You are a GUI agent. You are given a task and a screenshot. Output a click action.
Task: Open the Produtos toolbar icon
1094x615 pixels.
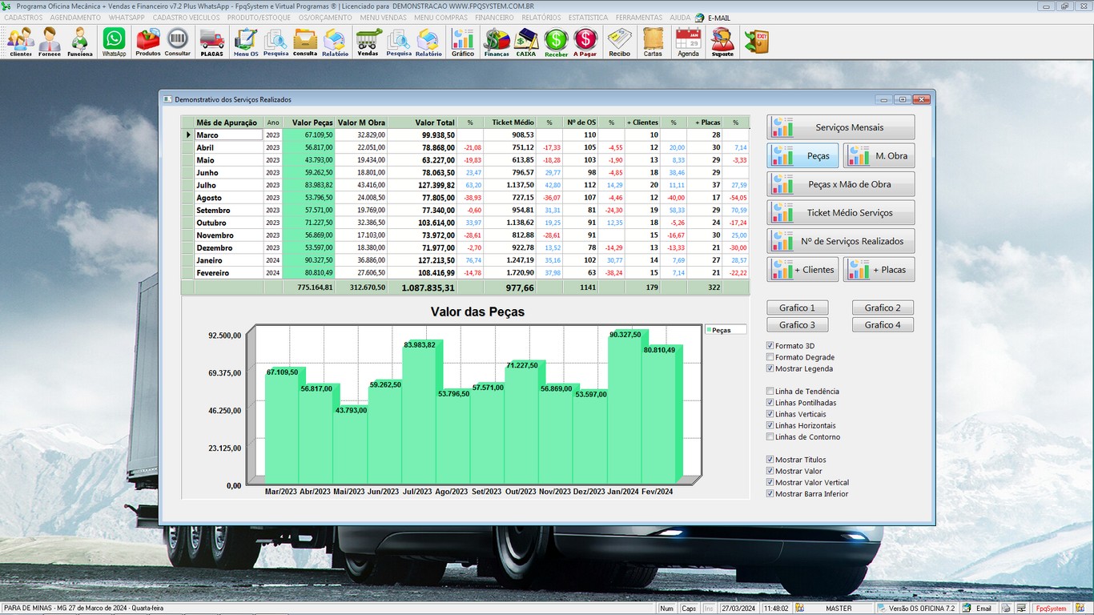148,42
